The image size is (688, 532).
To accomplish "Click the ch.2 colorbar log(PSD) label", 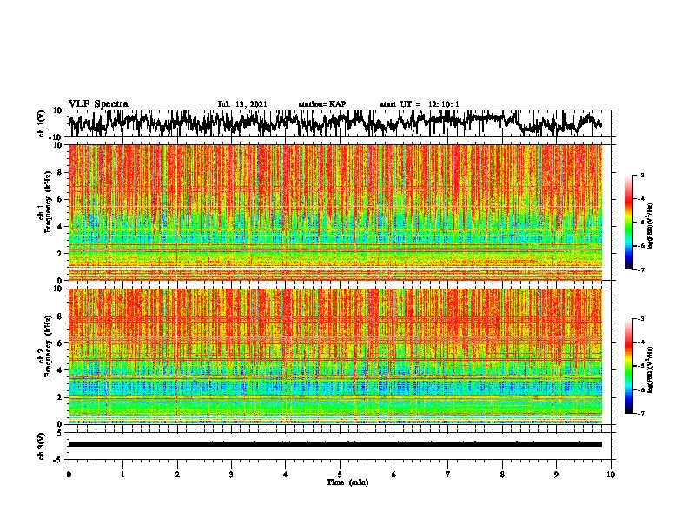I will pos(651,369).
